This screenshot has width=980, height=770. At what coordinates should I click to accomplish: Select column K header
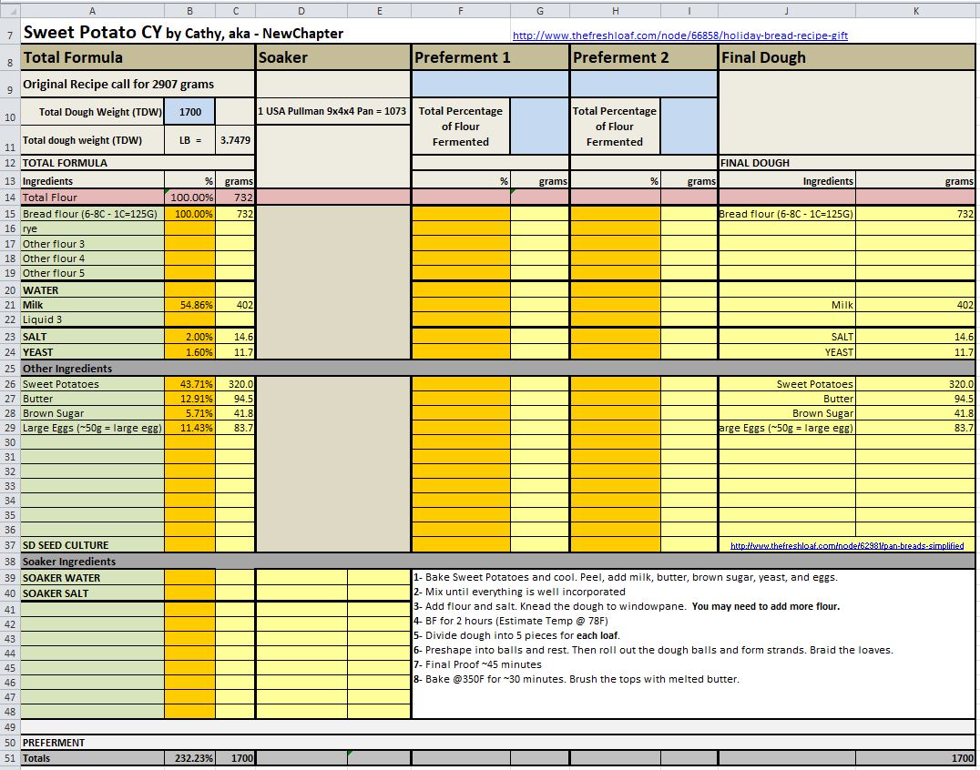(916, 10)
